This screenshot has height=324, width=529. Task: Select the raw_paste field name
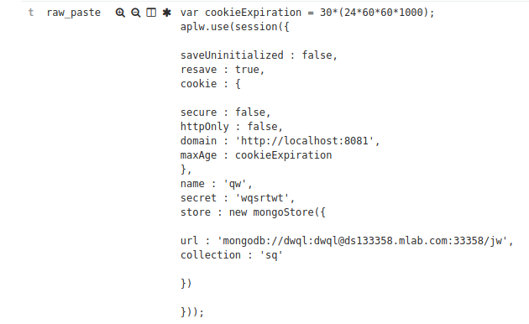coord(74,13)
